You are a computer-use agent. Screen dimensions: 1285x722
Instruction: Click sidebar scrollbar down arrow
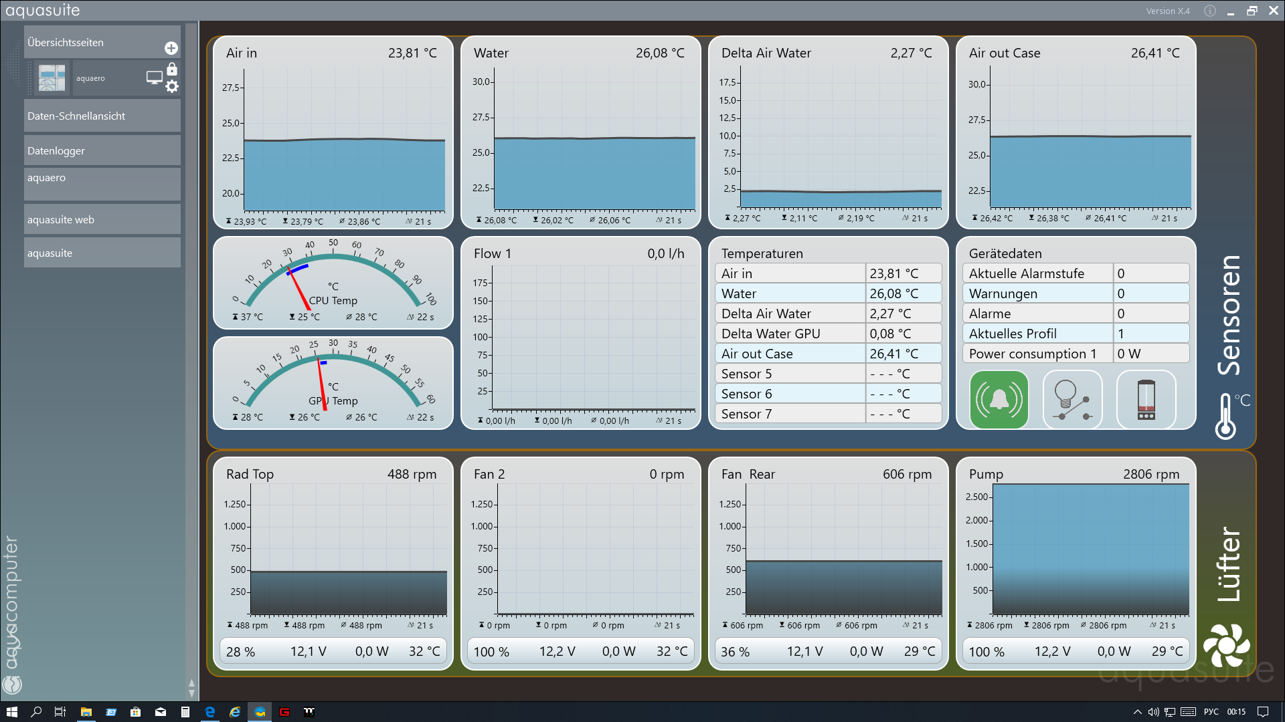[191, 694]
